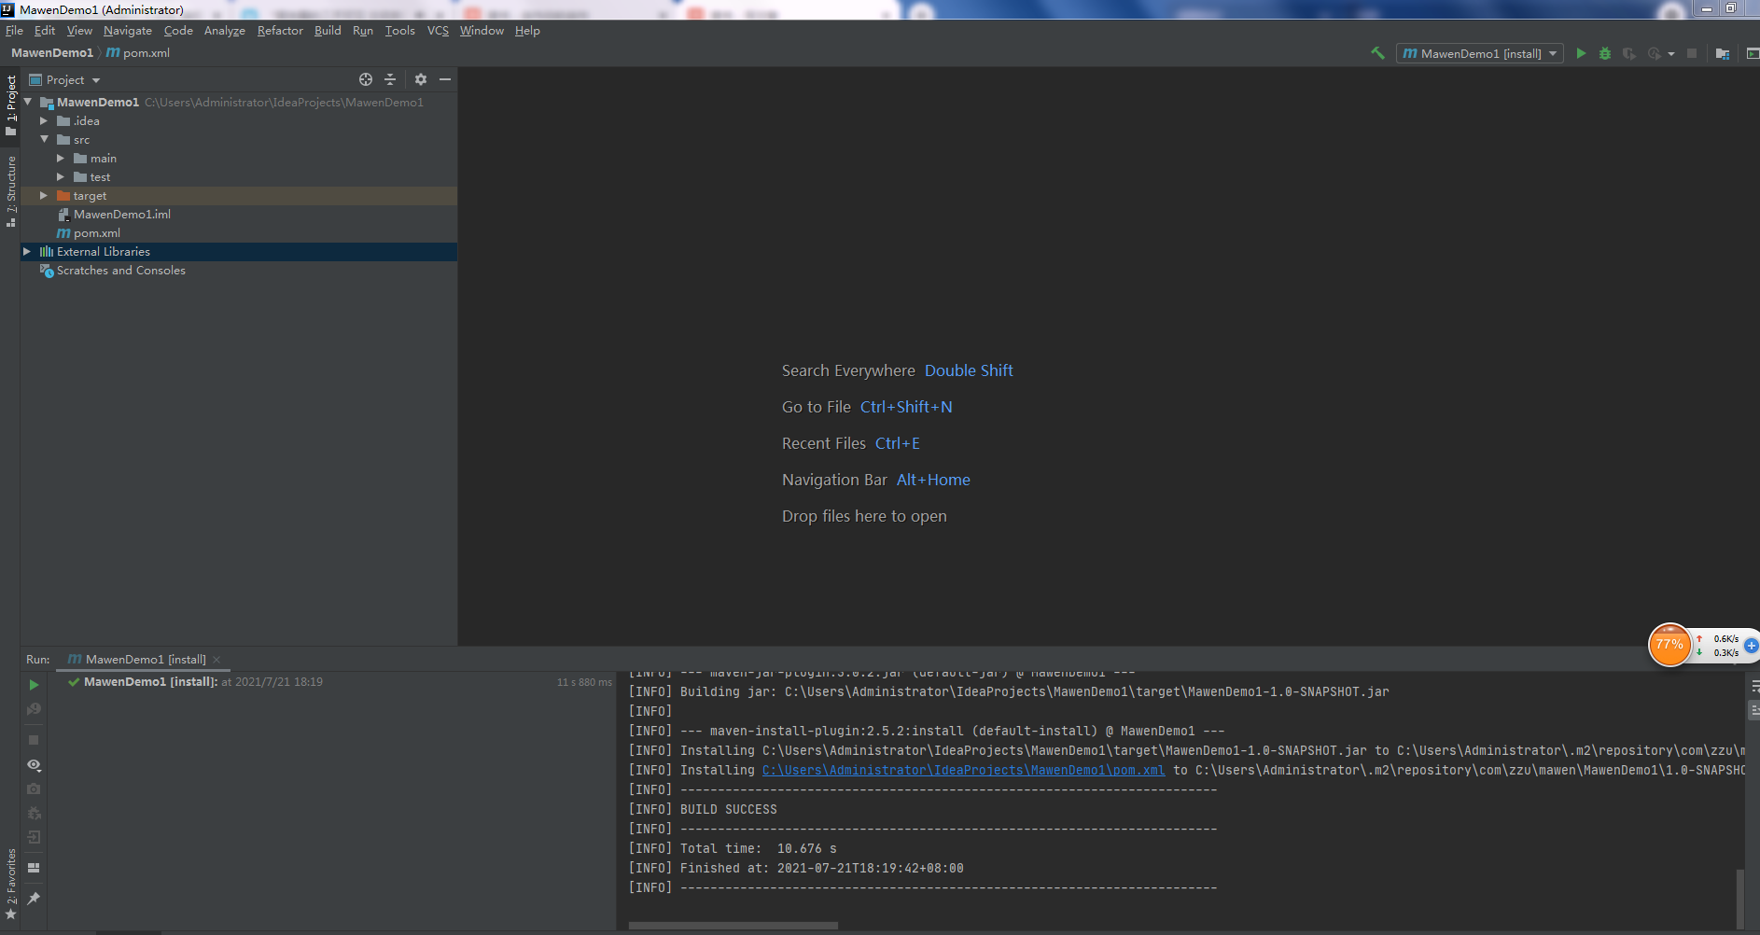The image size is (1760, 935).
Task: Open the Project panel gear options
Action: [421, 79]
